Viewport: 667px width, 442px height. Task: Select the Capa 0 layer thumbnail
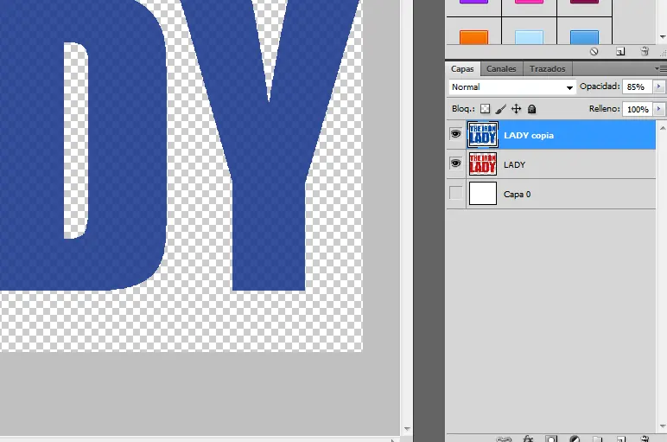pos(483,194)
